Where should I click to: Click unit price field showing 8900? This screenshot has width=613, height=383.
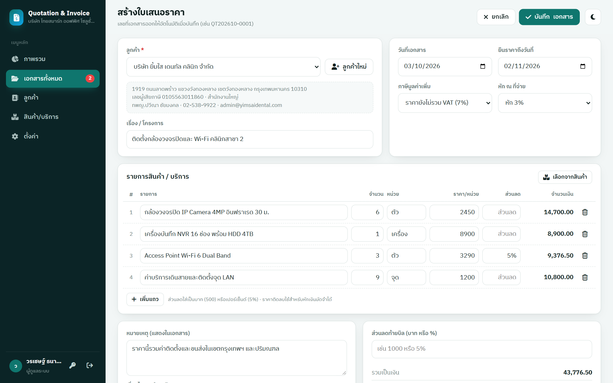coord(454,234)
